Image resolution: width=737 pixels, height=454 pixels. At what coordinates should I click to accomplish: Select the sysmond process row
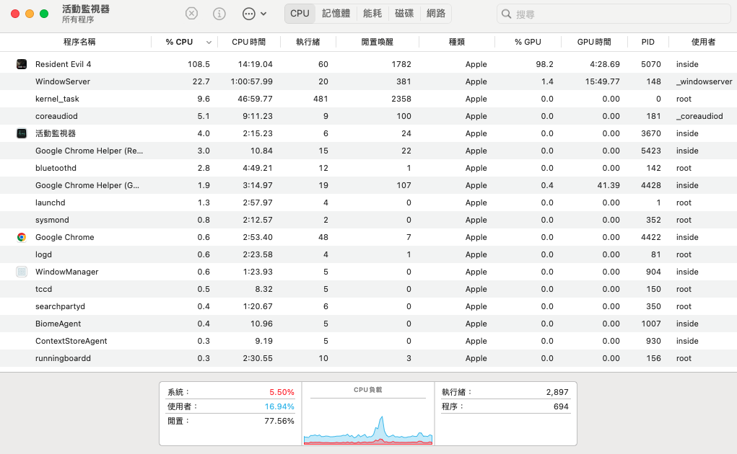368,221
